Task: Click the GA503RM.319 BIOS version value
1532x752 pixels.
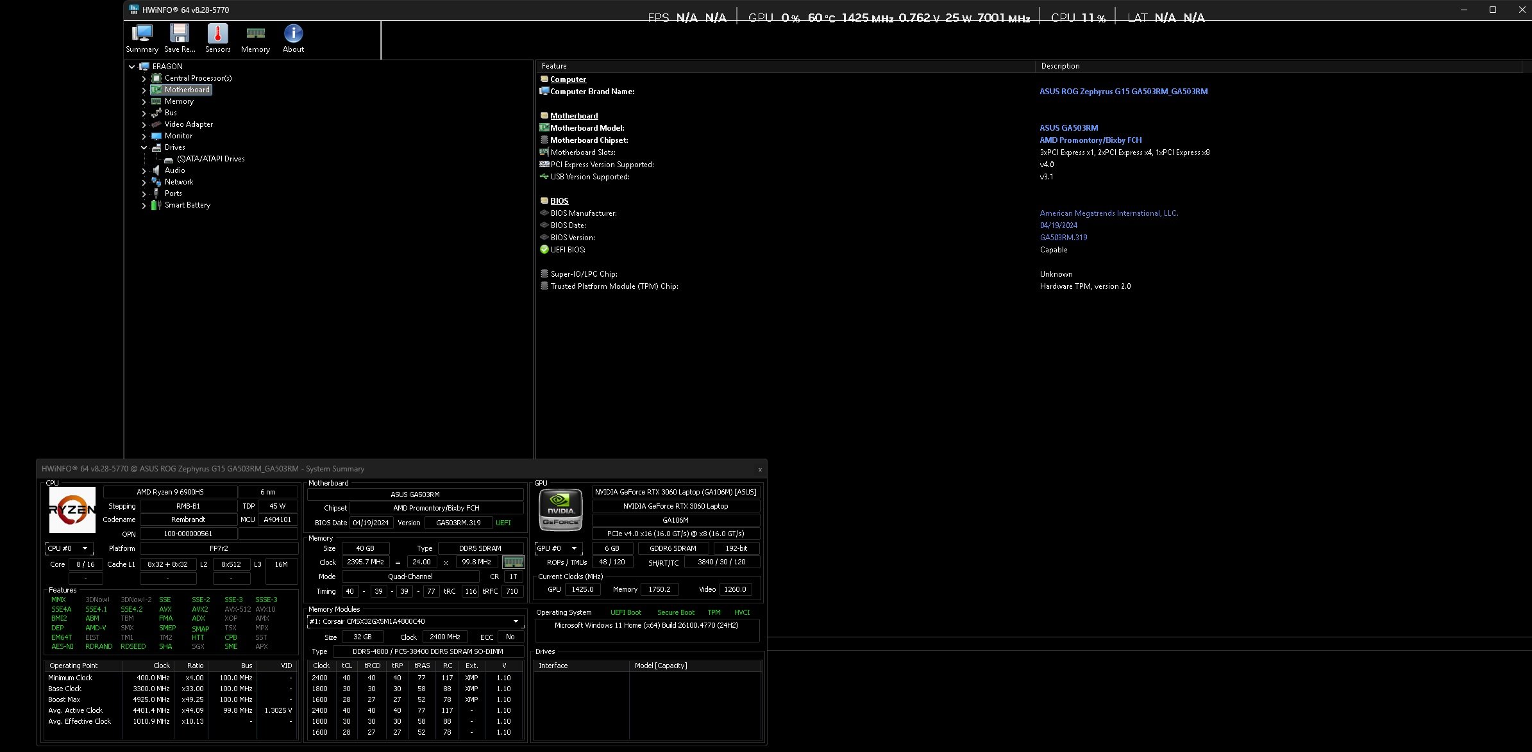Action: pos(1063,238)
